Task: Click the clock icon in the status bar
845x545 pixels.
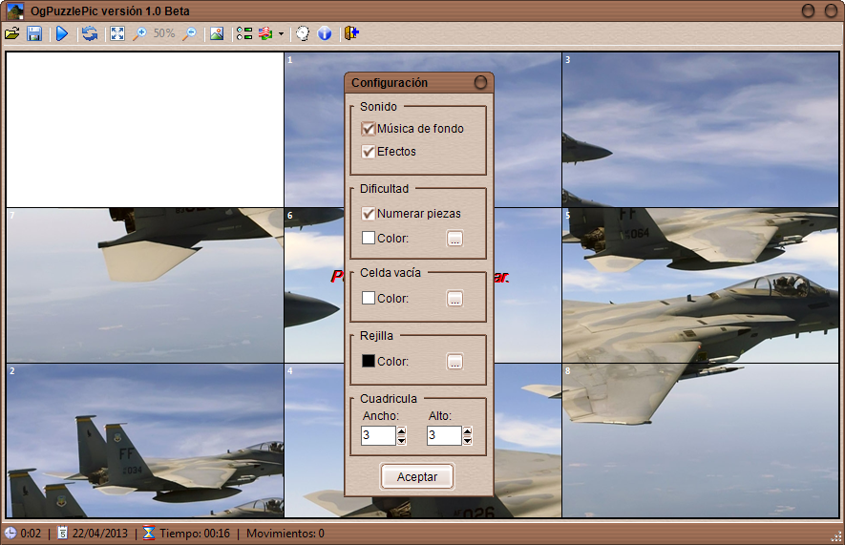Action: click(11, 534)
